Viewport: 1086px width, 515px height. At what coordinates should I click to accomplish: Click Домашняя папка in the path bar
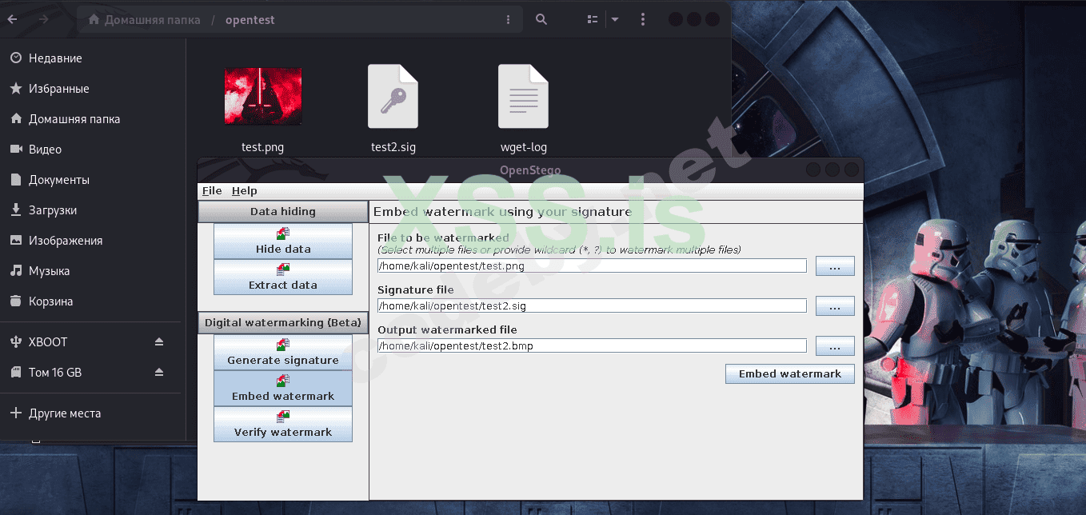tap(145, 19)
